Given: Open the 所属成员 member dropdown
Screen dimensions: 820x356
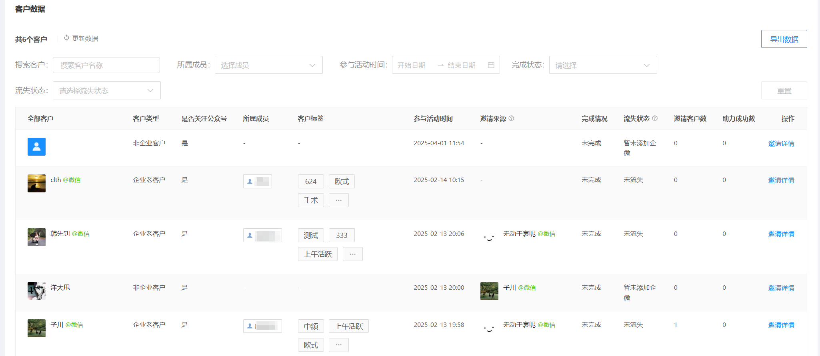Looking at the screenshot, I should coord(269,65).
